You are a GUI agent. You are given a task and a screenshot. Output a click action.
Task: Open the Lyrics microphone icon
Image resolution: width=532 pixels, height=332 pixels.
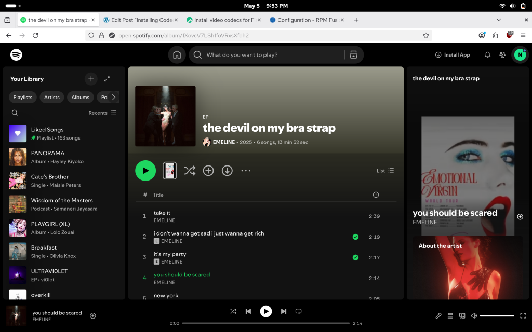(438, 316)
